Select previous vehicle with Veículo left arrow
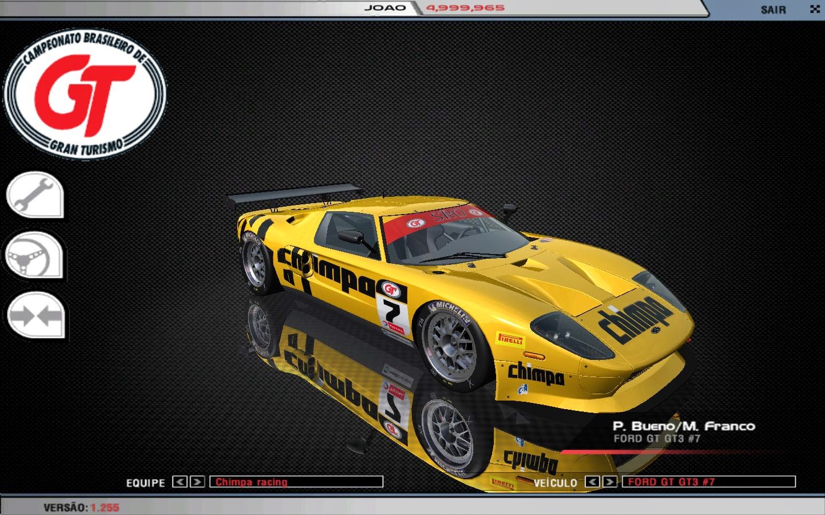Image resolution: width=825 pixels, height=515 pixels. click(592, 482)
